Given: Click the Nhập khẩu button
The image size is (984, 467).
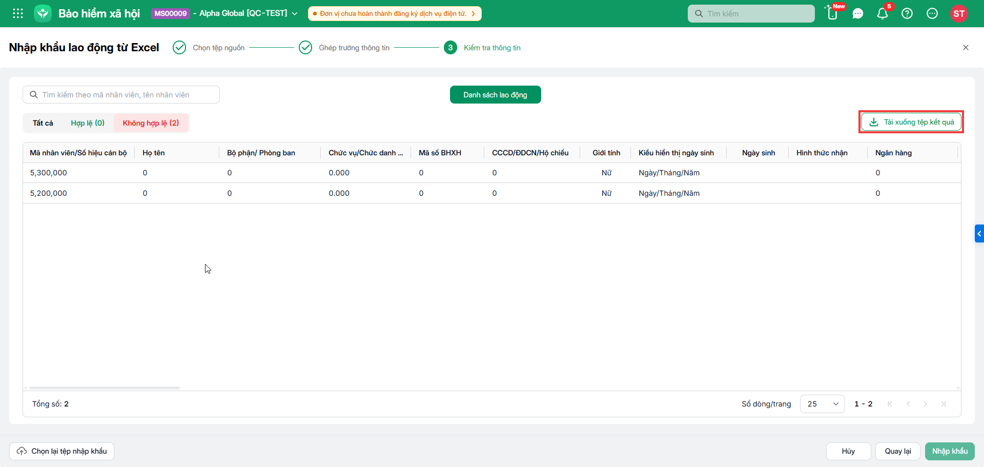Looking at the screenshot, I should pos(950,451).
